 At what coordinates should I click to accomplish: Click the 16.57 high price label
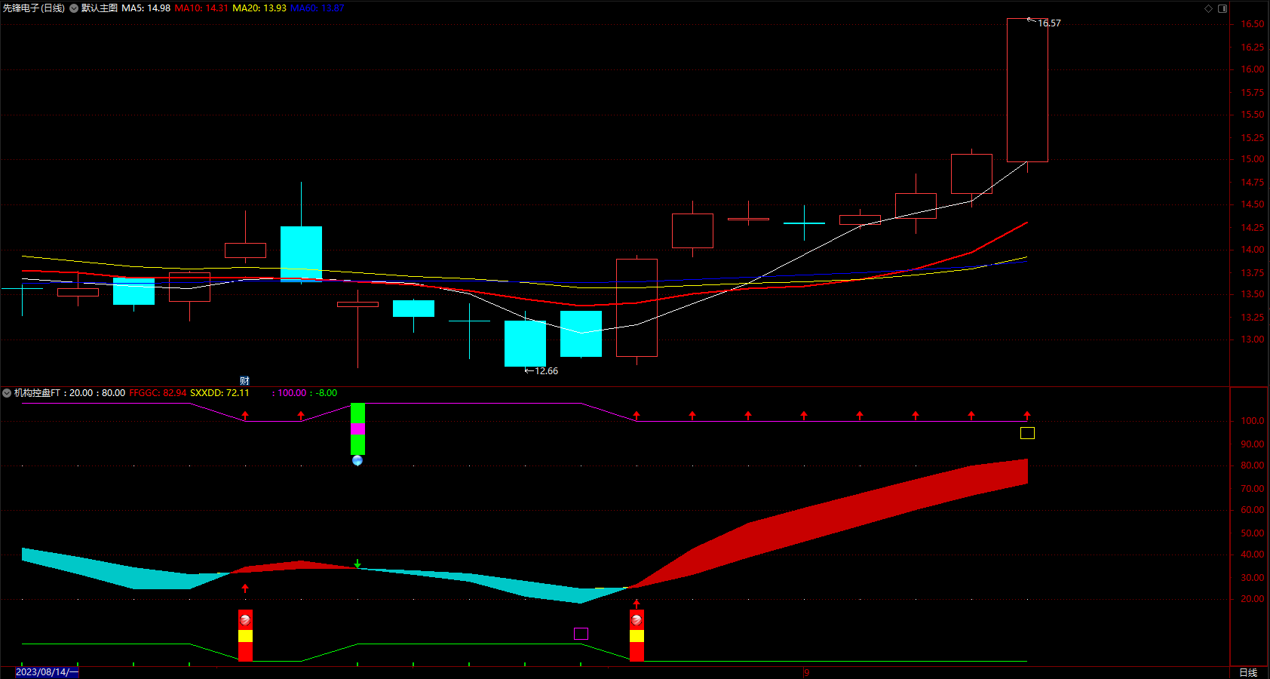pyautogui.click(x=1049, y=23)
